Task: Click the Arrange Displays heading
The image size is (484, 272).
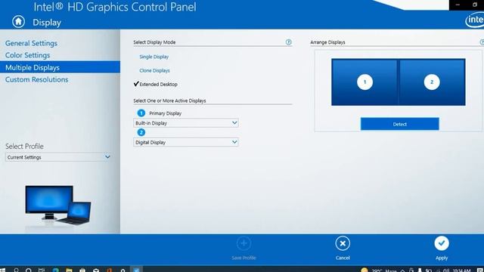Action: click(327, 42)
